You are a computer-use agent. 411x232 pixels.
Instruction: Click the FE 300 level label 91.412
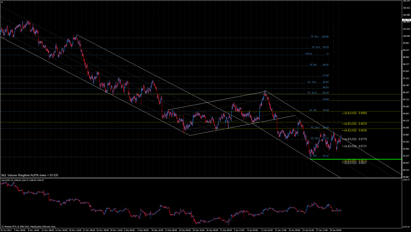point(319,156)
